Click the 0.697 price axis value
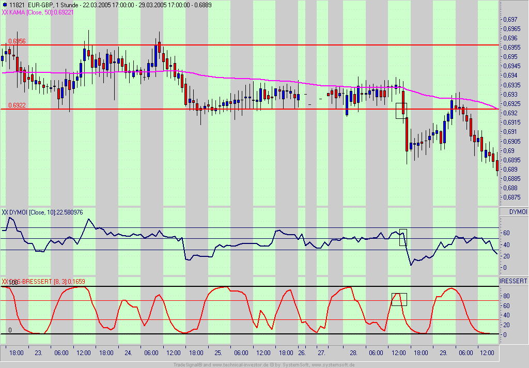 click(510, 20)
